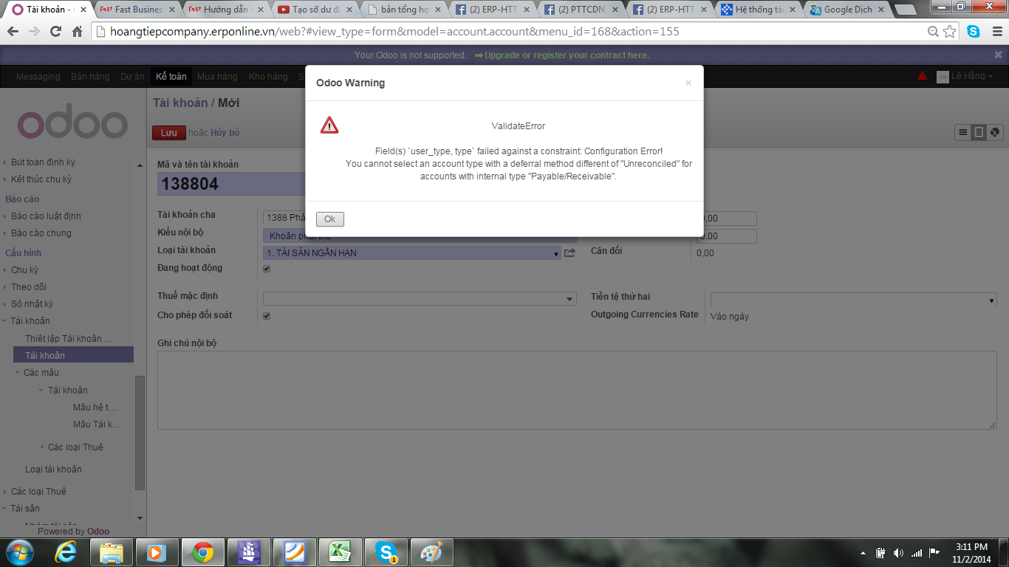Close the Odoo Warning dialog with the X
Viewport: 1009px width, 567px height.
(x=688, y=83)
